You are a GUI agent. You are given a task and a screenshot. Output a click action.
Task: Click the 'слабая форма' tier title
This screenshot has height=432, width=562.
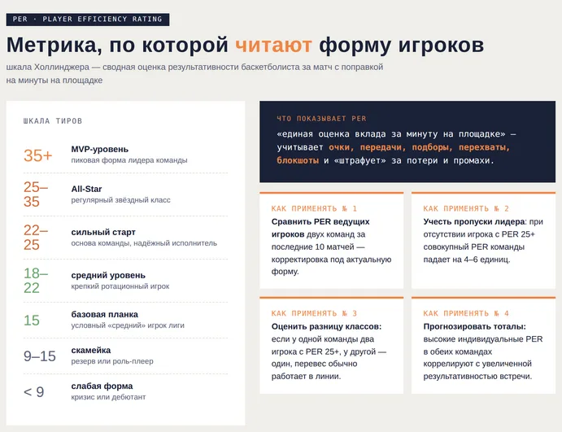pyautogui.click(x=102, y=386)
